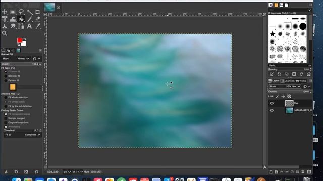Image resolution: width=323 pixels, height=181 pixels.
Task: Select the Smudge tool
Action: 13,26
